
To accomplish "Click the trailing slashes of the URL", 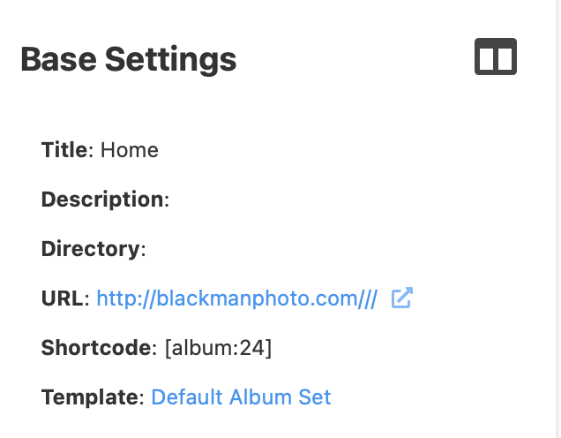I will click(369, 298).
